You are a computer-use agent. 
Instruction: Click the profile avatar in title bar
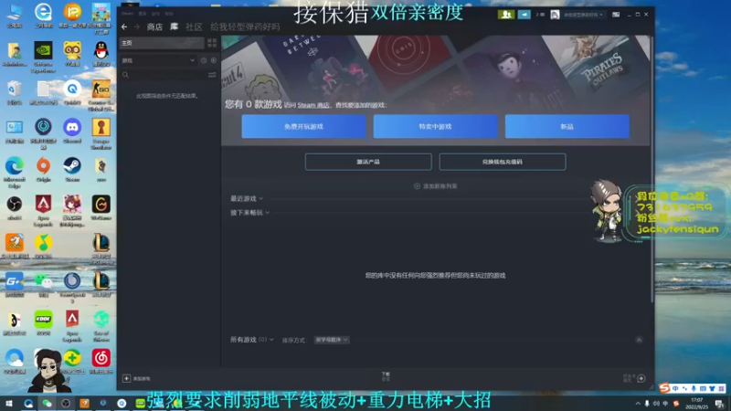555,15
